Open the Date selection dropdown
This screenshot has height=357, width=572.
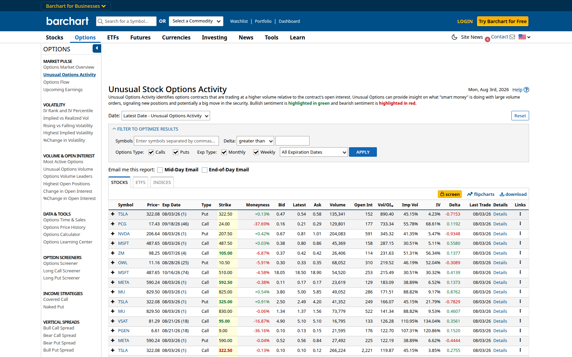166,116
